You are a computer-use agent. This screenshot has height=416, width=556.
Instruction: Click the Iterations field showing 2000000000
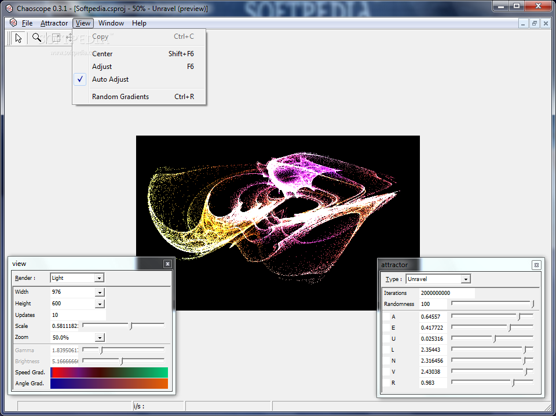pos(447,293)
